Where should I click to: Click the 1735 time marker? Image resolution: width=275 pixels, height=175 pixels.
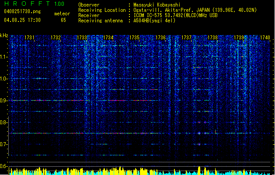[x=134, y=38]
